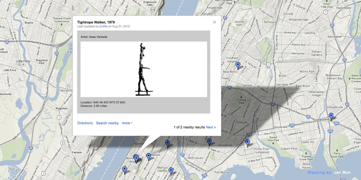Click the 1 of 2 nearby results text
361x180 pixels.
click(189, 127)
